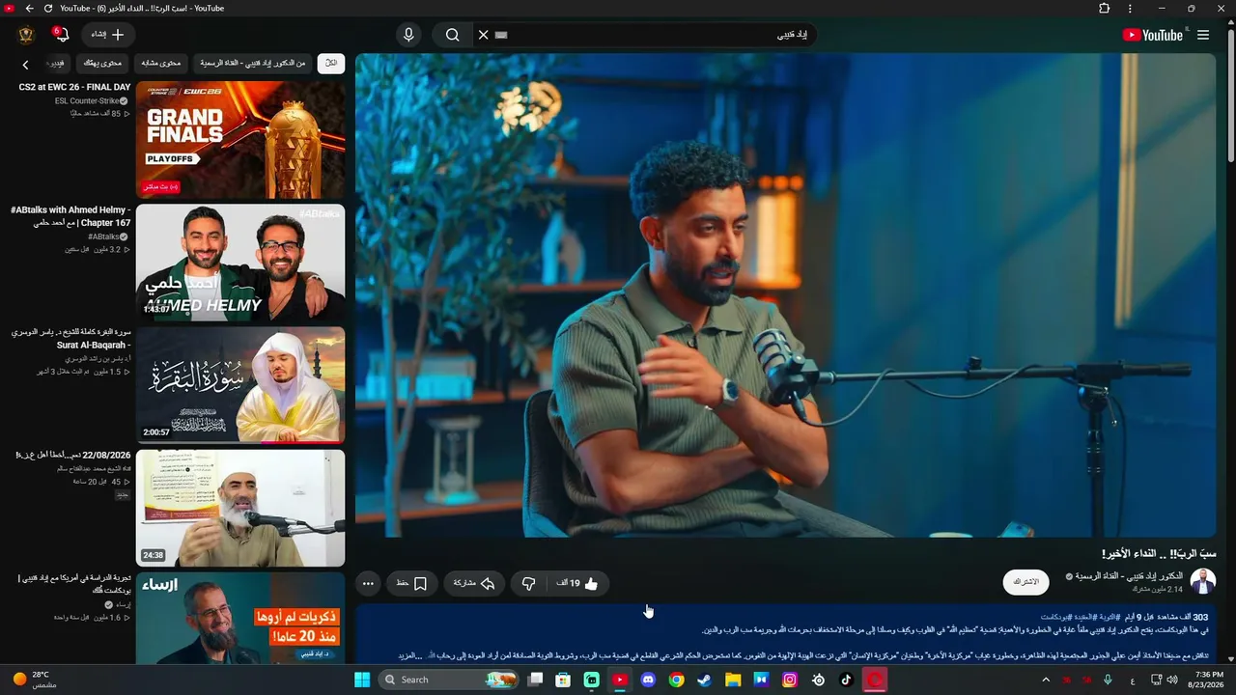Open Steam from the taskbar
The height and width of the screenshot is (695, 1236).
click(705, 680)
